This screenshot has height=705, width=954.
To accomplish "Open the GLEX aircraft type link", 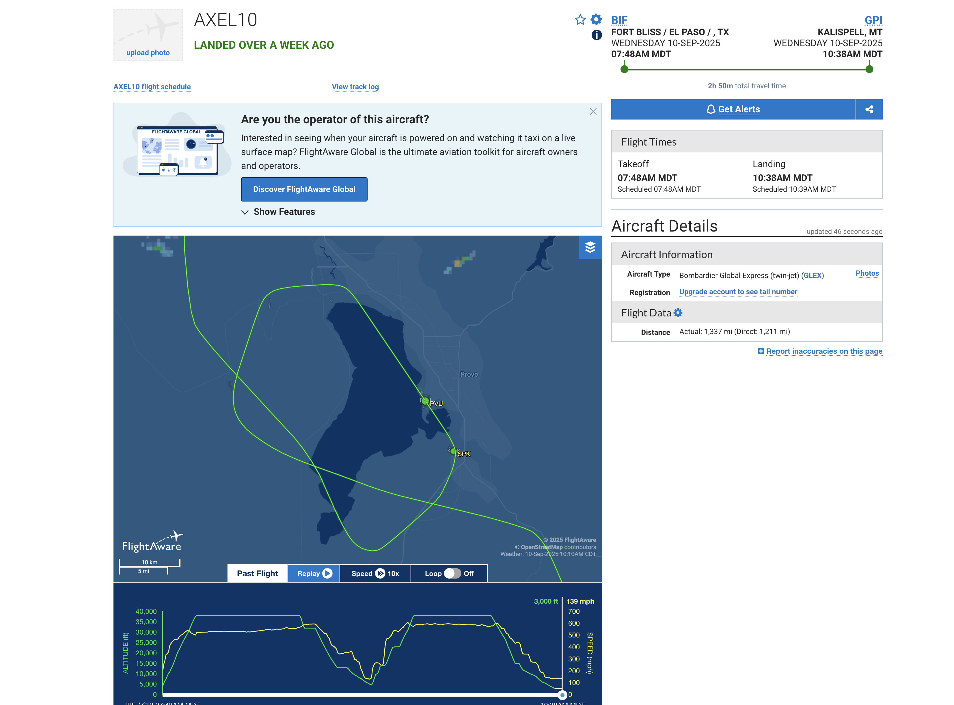I will 812,276.
